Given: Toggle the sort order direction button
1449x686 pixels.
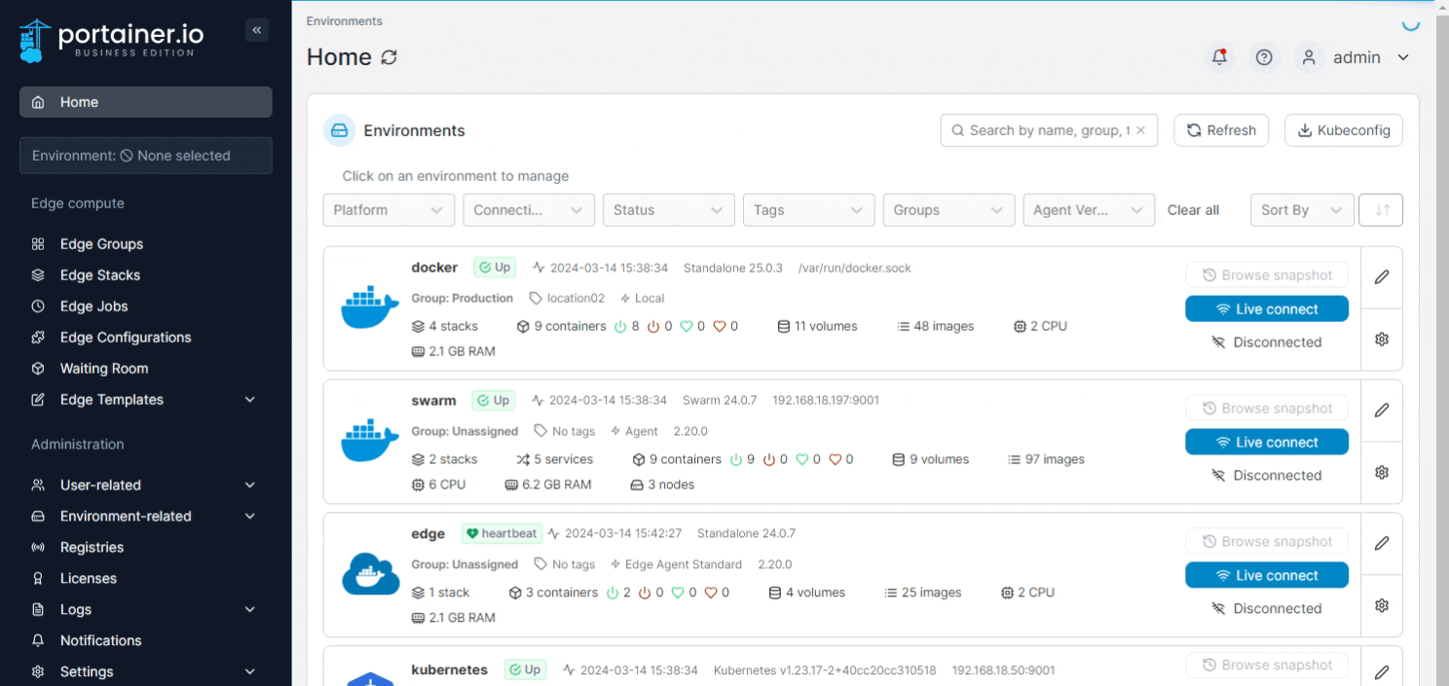Looking at the screenshot, I should [x=1381, y=210].
